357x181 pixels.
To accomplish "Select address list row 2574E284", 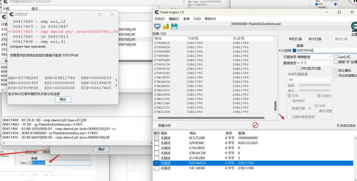I will tap(253, 158).
